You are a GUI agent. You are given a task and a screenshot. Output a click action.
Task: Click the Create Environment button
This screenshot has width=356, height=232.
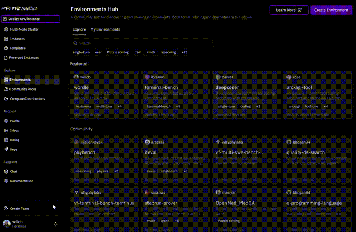tap(331, 10)
